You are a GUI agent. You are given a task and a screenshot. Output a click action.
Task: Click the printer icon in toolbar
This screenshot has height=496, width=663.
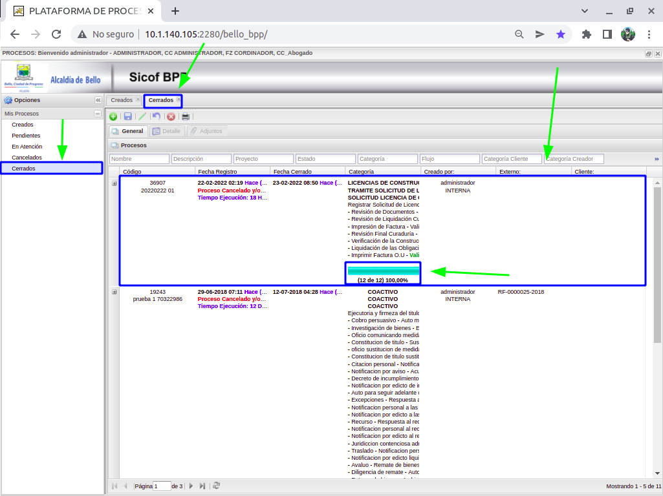point(186,116)
